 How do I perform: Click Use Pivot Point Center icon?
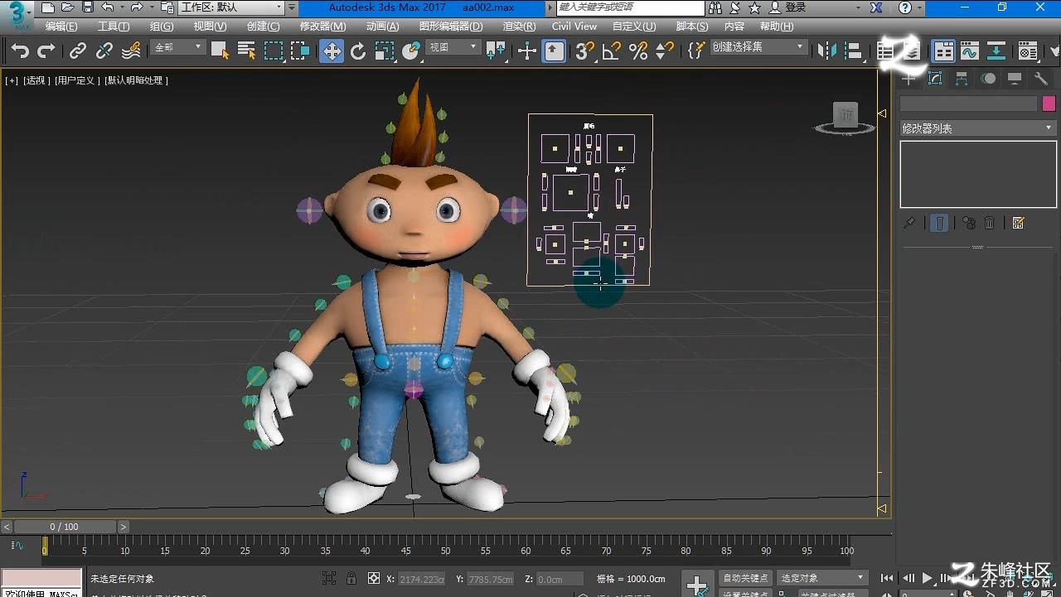(x=496, y=51)
